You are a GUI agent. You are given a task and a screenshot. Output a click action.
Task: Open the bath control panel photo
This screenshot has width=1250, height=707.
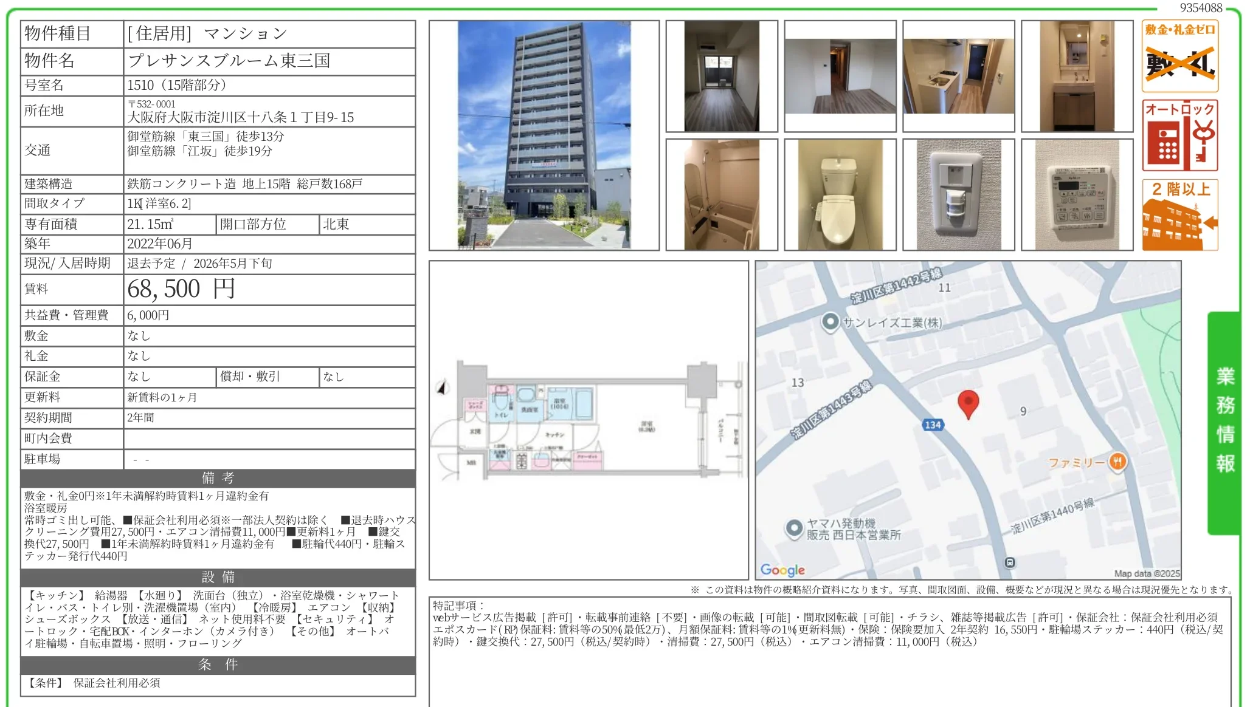1077,194
